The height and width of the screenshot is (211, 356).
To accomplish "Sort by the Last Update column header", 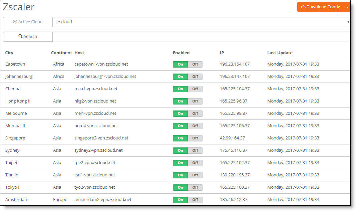I will coord(280,53).
